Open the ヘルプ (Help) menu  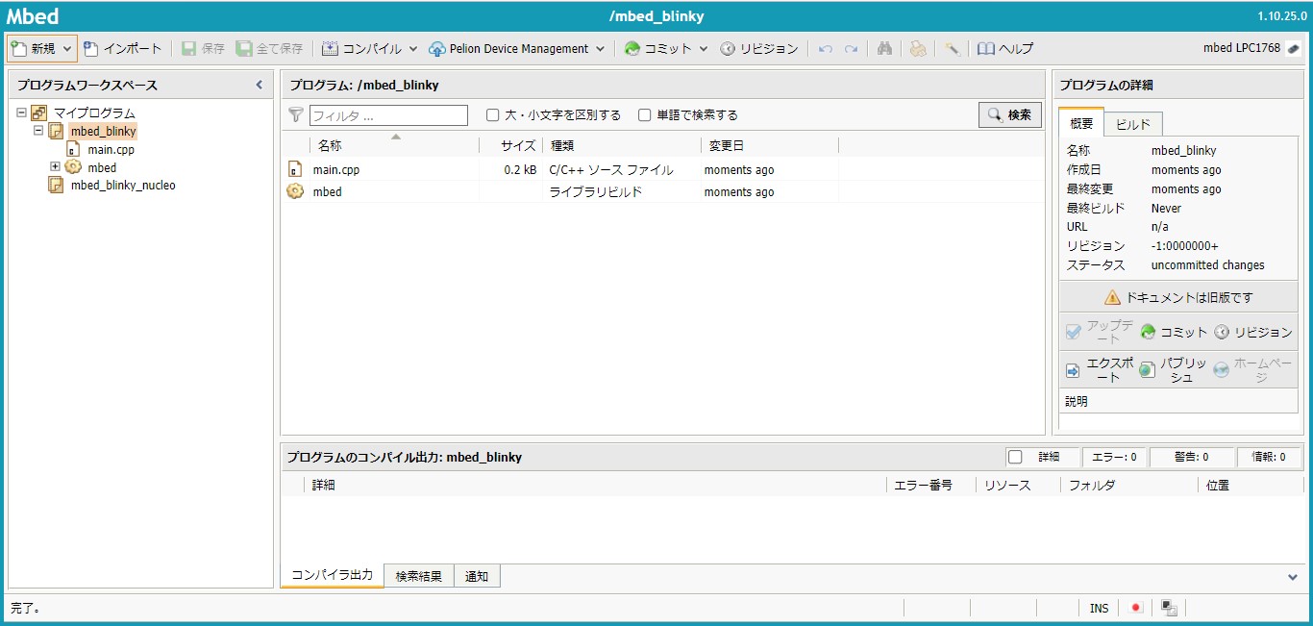[x=1005, y=48]
